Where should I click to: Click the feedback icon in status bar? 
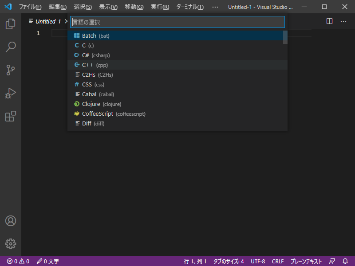(x=332, y=261)
